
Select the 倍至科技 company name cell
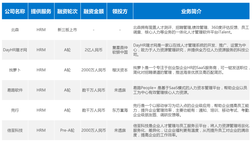15,131
